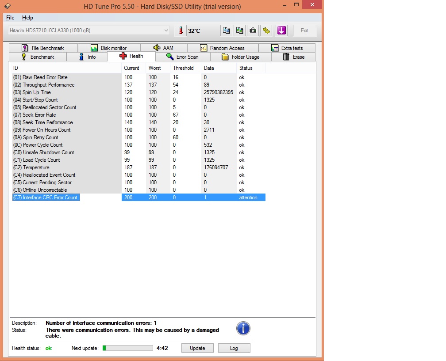Viewport: 446px width, 361px height.
Task: Click the Log button
Action: point(234,348)
